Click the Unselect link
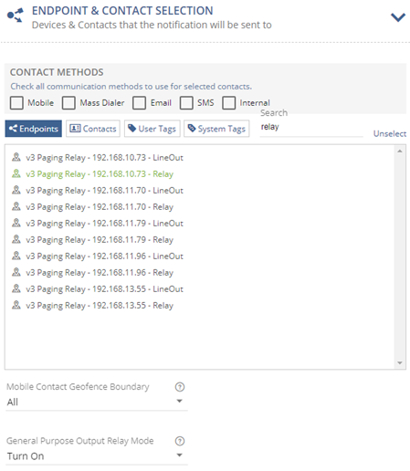This screenshot has width=410, height=471. 390,134
